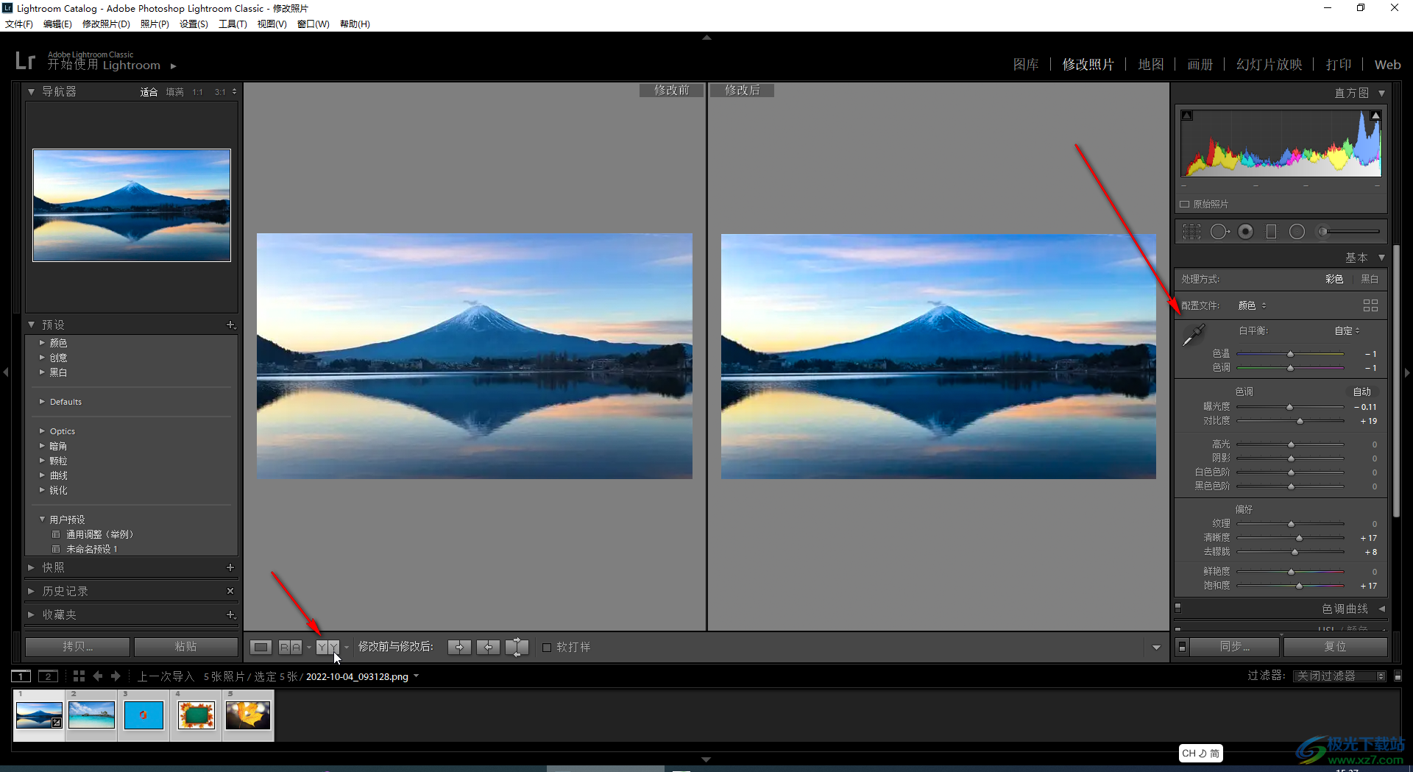Select the Crop Overlay tool
The width and height of the screenshot is (1413, 772).
tap(1191, 232)
